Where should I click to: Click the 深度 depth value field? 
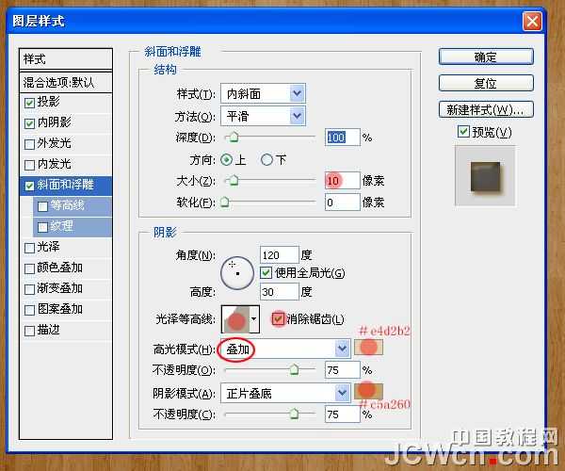(x=343, y=138)
